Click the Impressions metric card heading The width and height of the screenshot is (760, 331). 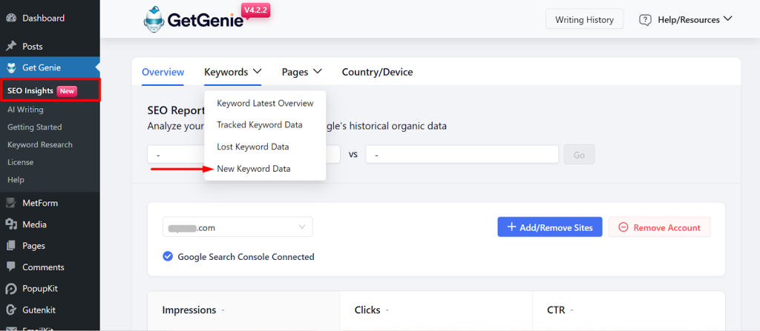pos(189,310)
